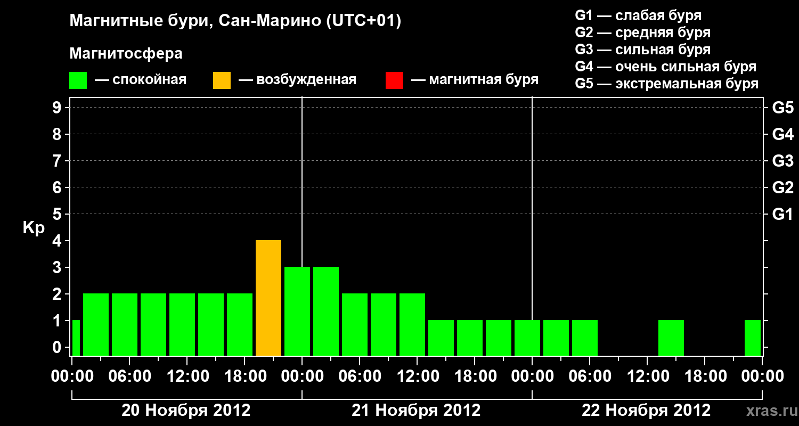
Task: Click the 'G5' label on the right axis
Action: [782, 108]
